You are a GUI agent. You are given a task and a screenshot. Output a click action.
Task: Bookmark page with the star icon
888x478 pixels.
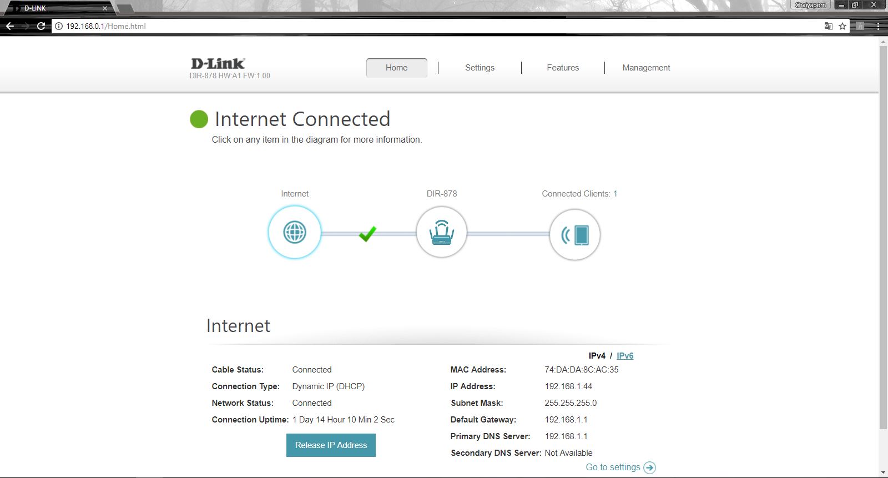coord(842,26)
